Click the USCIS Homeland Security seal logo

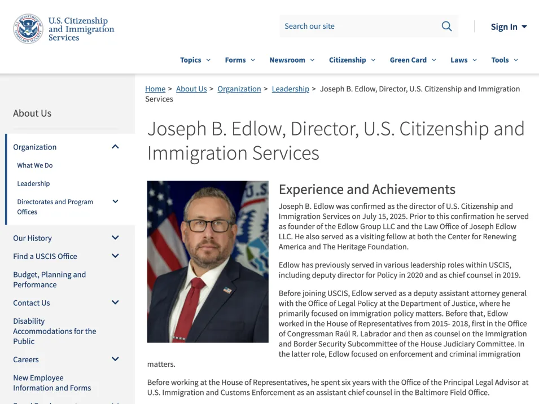pyautogui.click(x=28, y=29)
